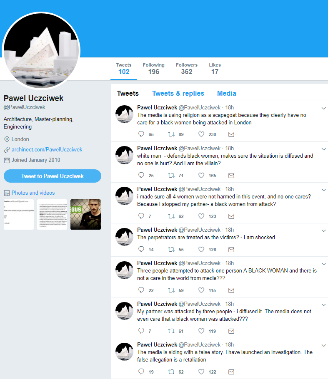Expand options chevron on 'perpetrators' tweet
This screenshot has width=328, height=379.
[324, 230]
